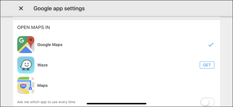The width and height of the screenshot is (233, 107).
Task: Choose the Waze text label
Action: pyautogui.click(x=42, y=65)
